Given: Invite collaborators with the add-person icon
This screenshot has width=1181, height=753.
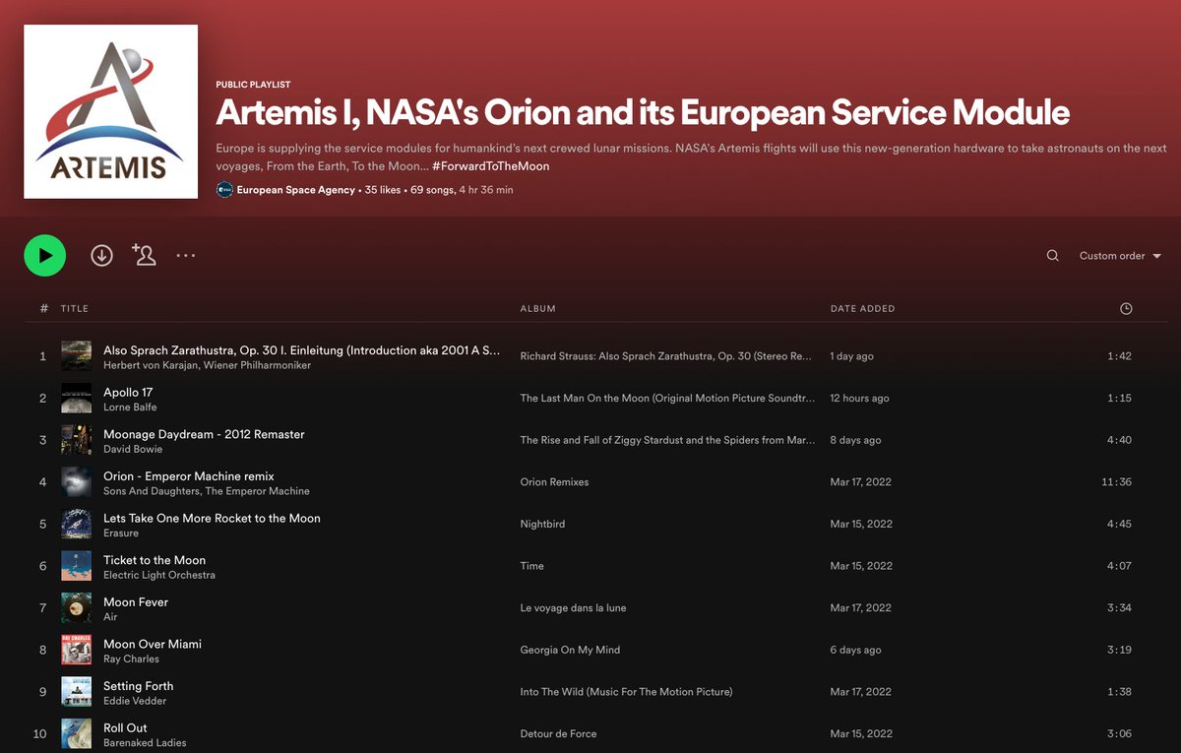Looking at the screenshot, I should 144,256.
